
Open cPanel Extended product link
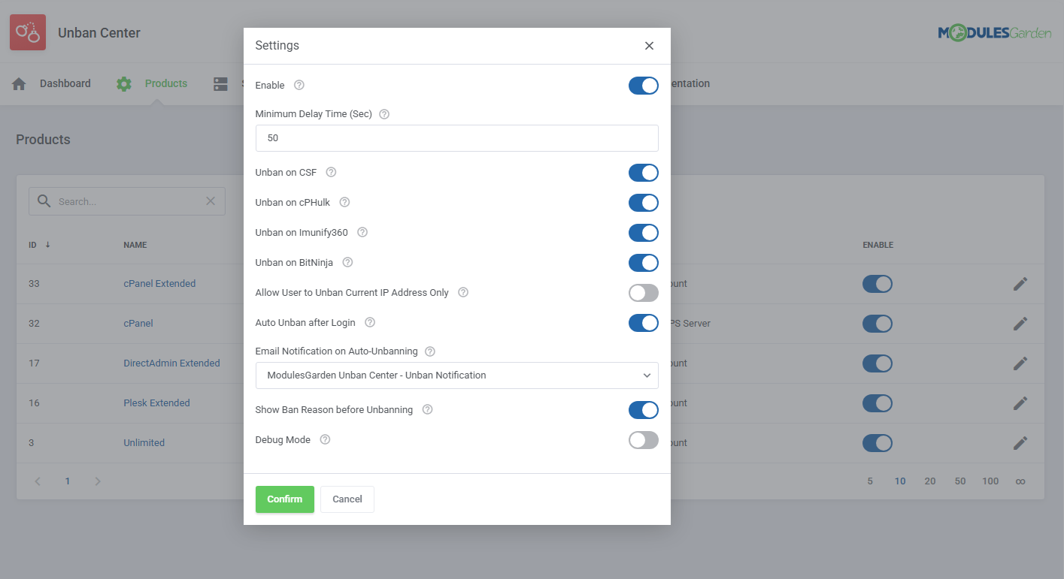coord(159,284)
